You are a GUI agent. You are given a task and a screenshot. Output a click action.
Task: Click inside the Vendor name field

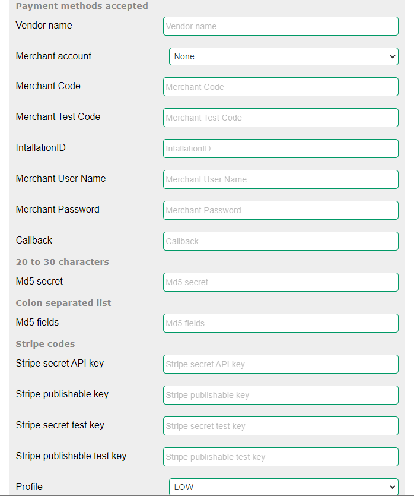point(280,26)
